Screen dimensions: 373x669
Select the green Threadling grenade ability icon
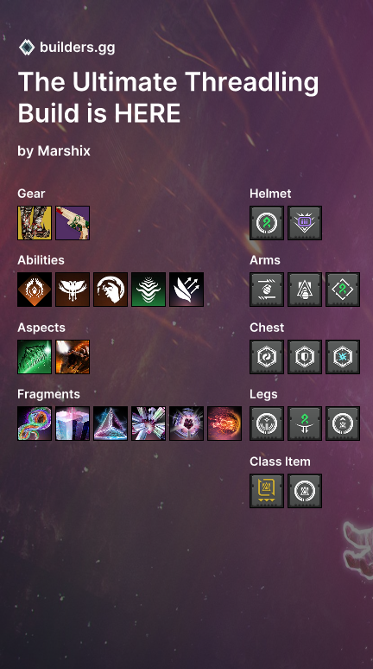tap(149, 290)
